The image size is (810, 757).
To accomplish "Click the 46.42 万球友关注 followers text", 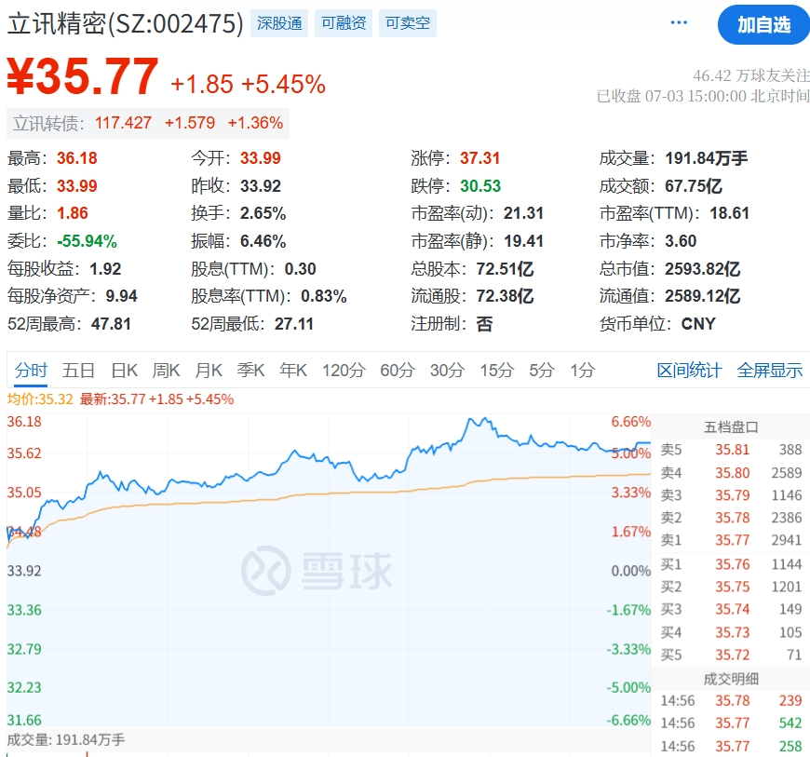I will 751,76.
